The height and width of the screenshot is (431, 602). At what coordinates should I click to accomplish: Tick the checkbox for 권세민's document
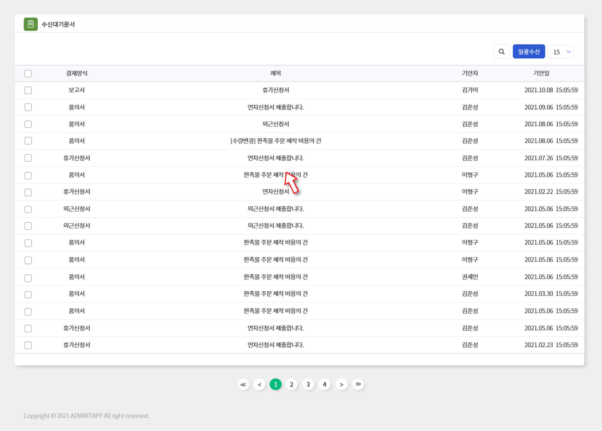28,278
